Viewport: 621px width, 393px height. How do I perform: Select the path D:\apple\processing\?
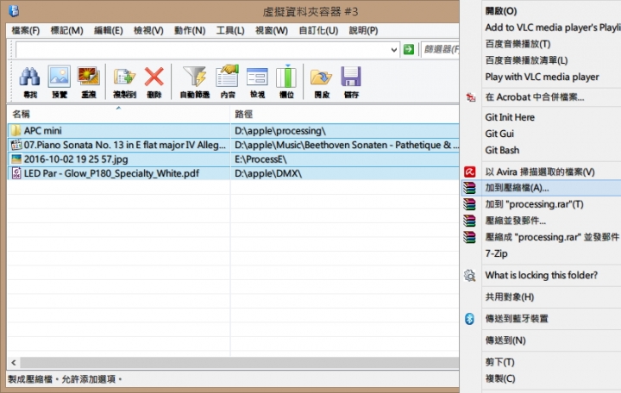tap(280, 131)
